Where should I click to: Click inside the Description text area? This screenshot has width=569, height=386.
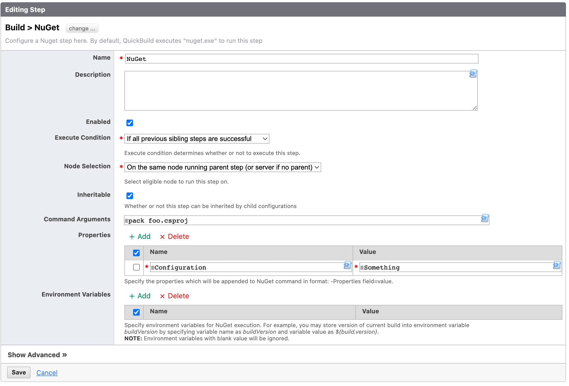click(301, 91)
